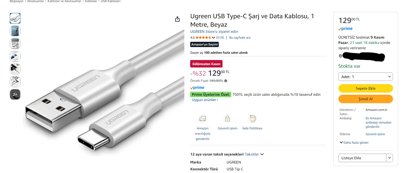Go to Kablolar ve Aksesuarlar breadcrumb
The width and height of the screenshot is (410, 173).
pos(64,1)
